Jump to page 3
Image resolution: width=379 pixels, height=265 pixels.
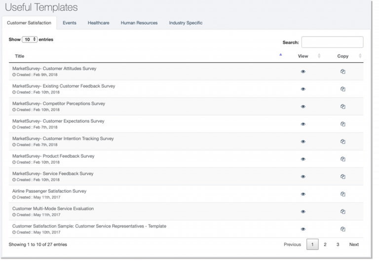pos(338,244)
